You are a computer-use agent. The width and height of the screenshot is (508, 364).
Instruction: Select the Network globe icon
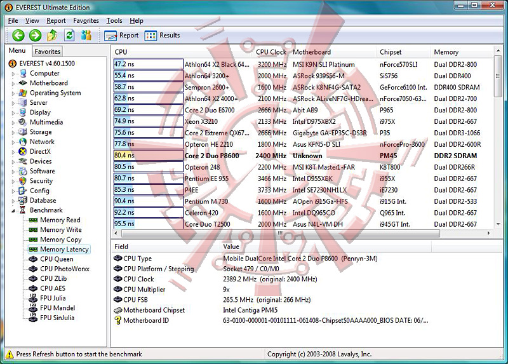[23, 142]
